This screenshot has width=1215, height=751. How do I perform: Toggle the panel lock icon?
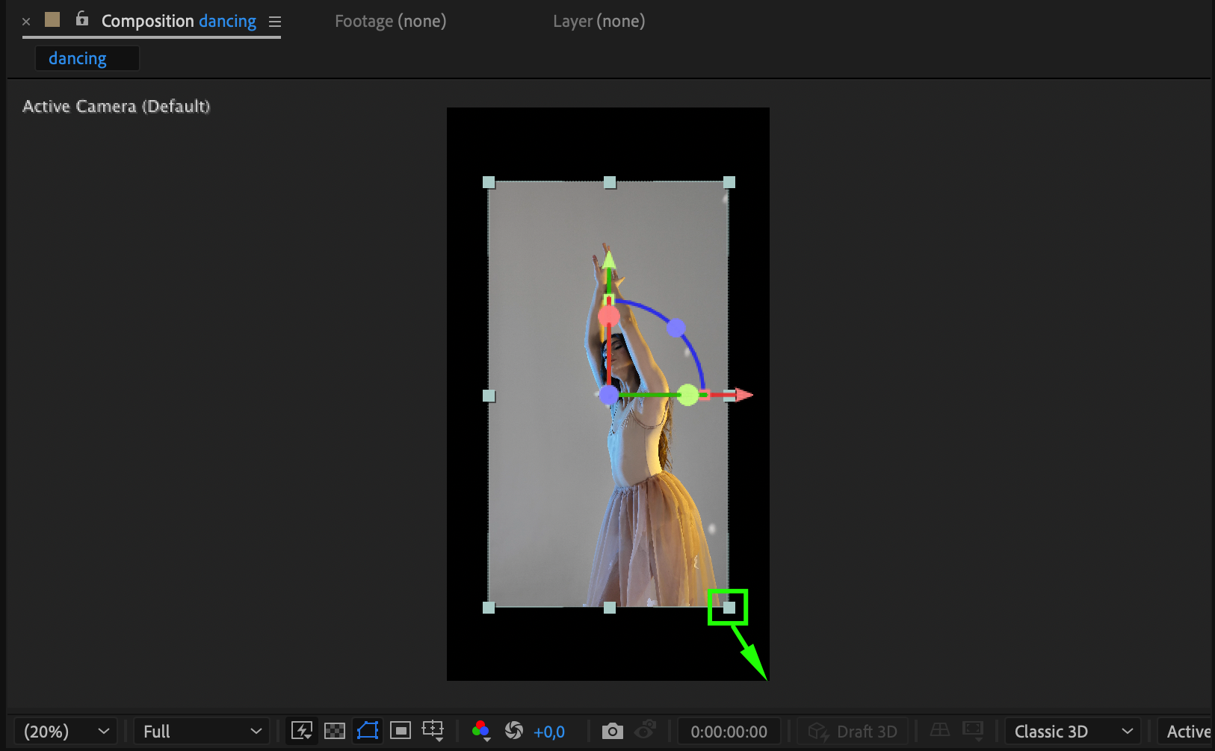[x=82, y=19]
